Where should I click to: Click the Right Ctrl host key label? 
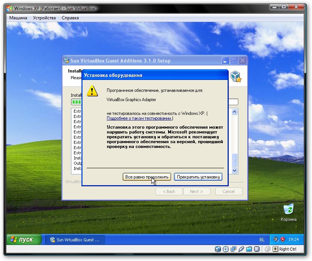pyautogui.click(x=288, y=249)
